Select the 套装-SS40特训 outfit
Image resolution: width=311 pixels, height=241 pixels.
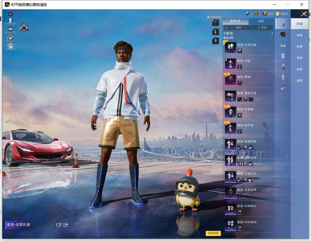tap(248, 209)
